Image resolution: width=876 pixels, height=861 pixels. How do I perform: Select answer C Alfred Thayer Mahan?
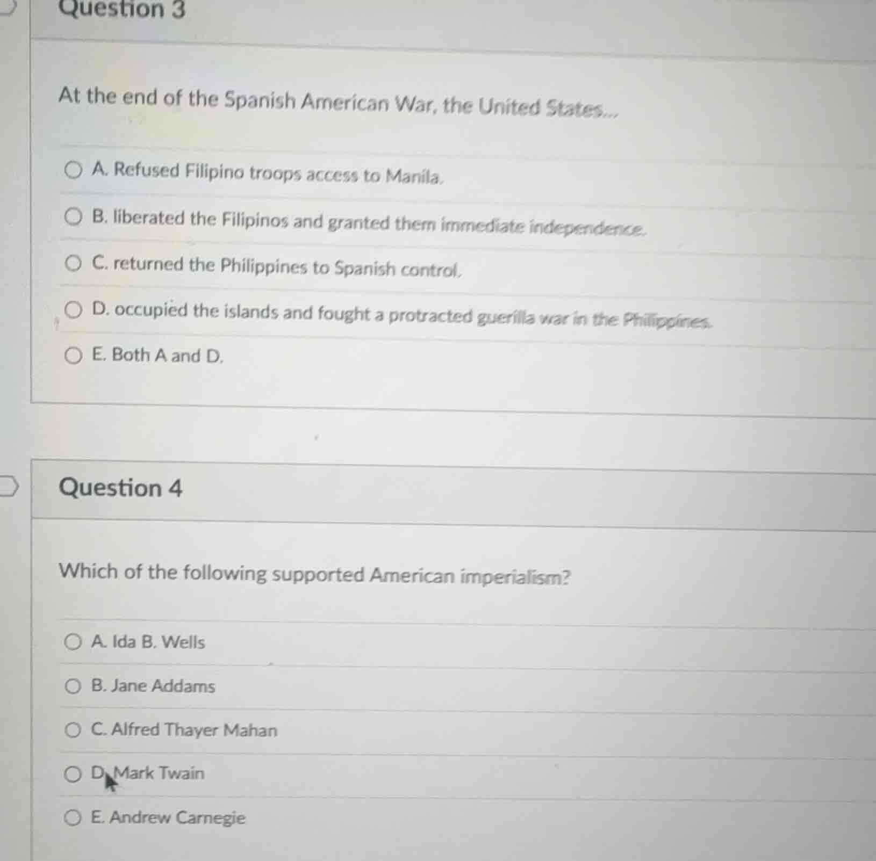74,730
